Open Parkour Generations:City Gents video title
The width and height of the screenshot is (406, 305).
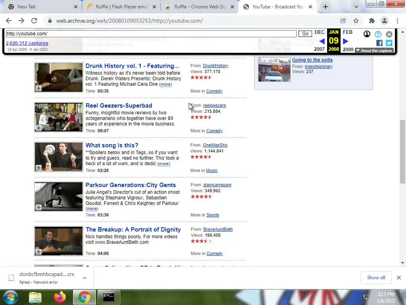(131, 185)
